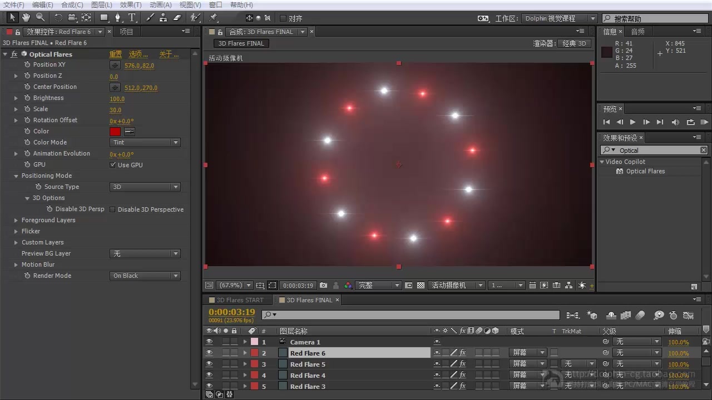Click the red Color swatch
Image resolution: width=712 pixels, height=400 pixels.
point(115,132)
